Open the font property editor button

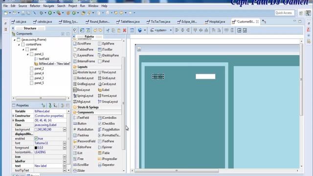pos(65,143)
